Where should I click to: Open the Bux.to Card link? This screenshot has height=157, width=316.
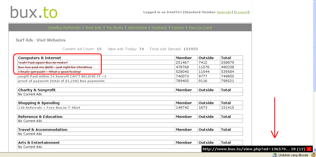click(200, 27)
